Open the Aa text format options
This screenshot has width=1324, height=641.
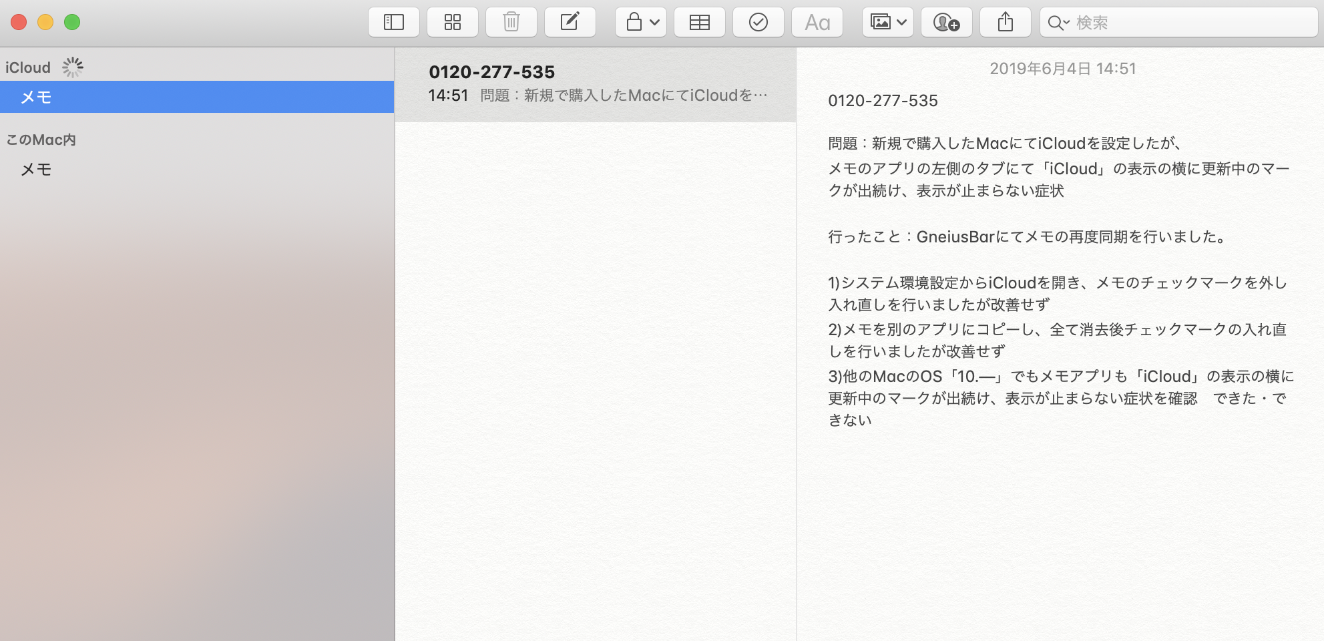(817, 23)
